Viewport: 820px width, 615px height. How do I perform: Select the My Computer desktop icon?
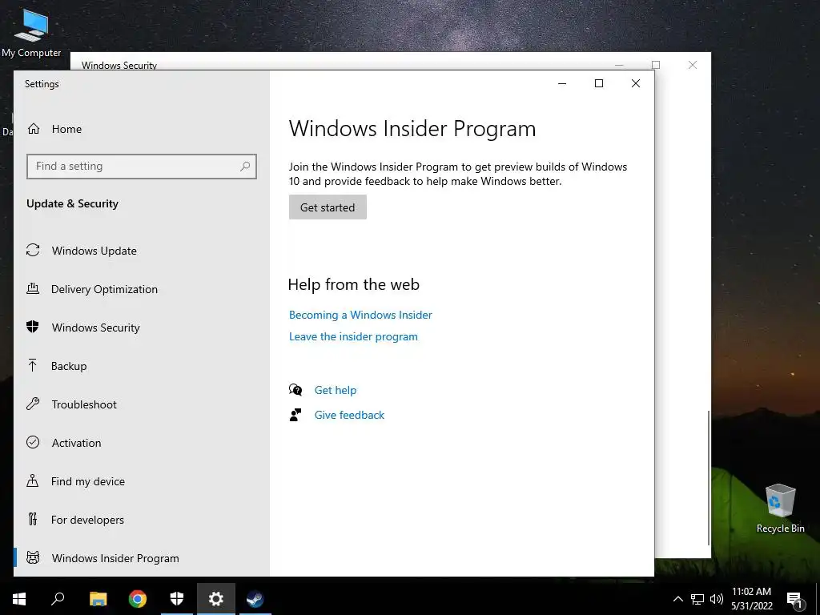pyautogui.click(x=31, y=33)
